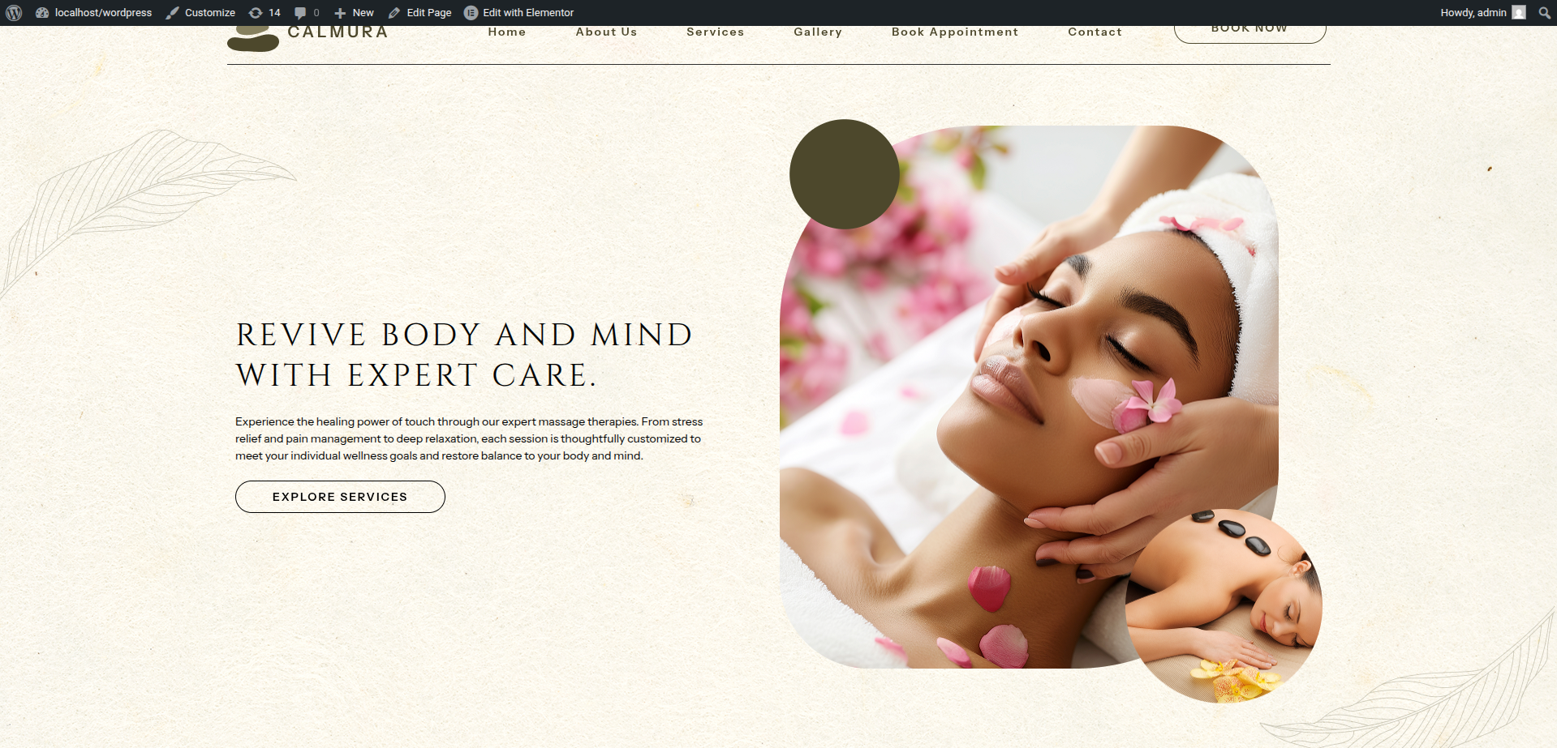Navigate to Services in the menu
Image resolution: width=1557 pixels, height=748 pixels.
tap(715, 32)
